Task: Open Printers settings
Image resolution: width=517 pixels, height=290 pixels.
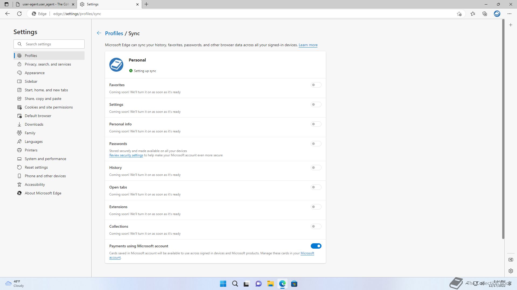Action: [x=49, y=150]
